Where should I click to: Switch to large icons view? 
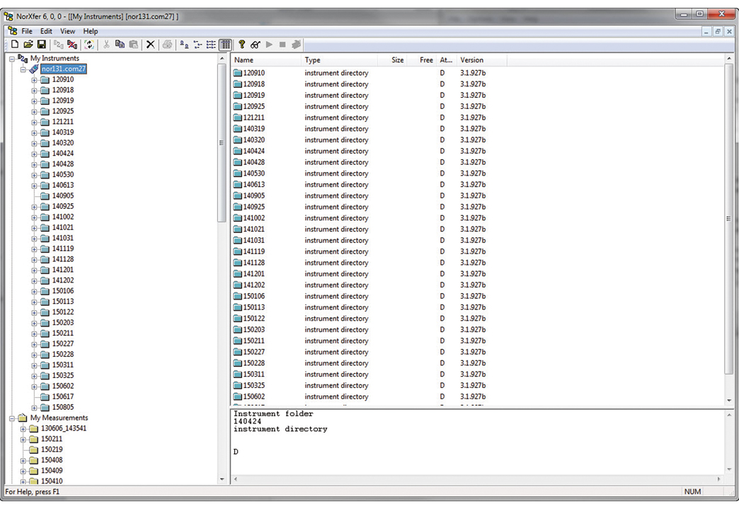(x=184, y=45)
